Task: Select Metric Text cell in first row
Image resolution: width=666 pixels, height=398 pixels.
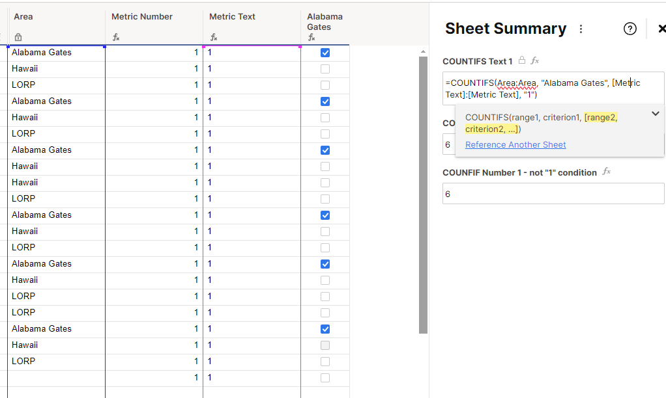Action: tap(252, 53)
